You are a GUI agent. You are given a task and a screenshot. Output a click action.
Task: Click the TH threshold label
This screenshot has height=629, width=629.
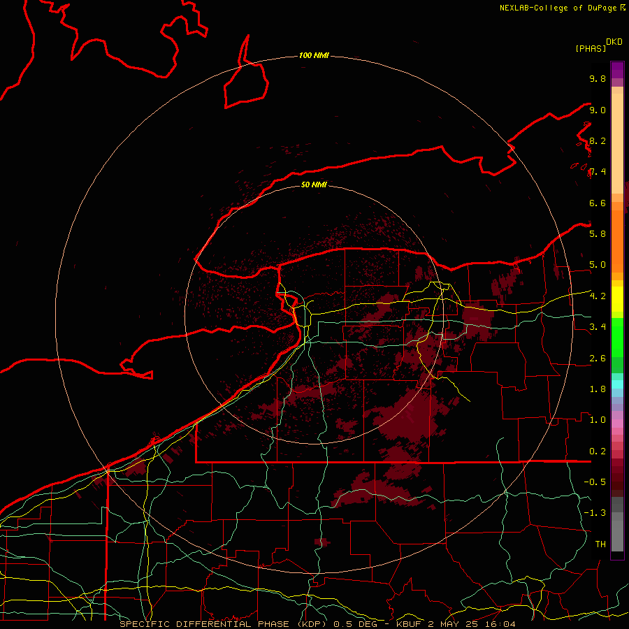(600, 544)
